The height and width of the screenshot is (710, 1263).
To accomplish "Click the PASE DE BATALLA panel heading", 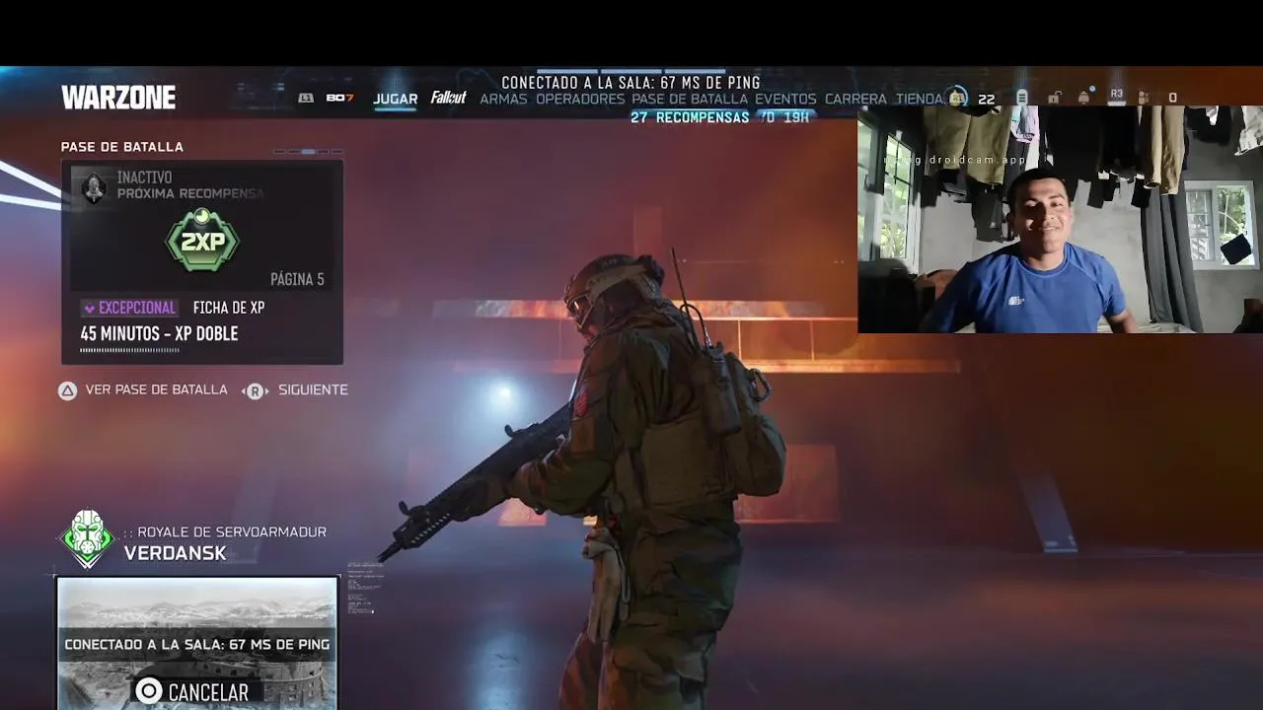I will point(122,147).
